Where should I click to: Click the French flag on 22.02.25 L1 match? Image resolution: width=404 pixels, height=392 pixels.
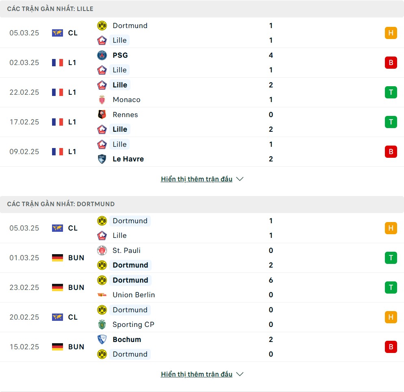pos(57,92)
